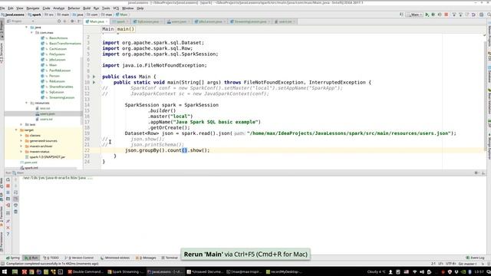Image resolution: width=491 pixels, height=276 pixels.
Task: Collapse all in the Project panel
Action: coord(64,21)
